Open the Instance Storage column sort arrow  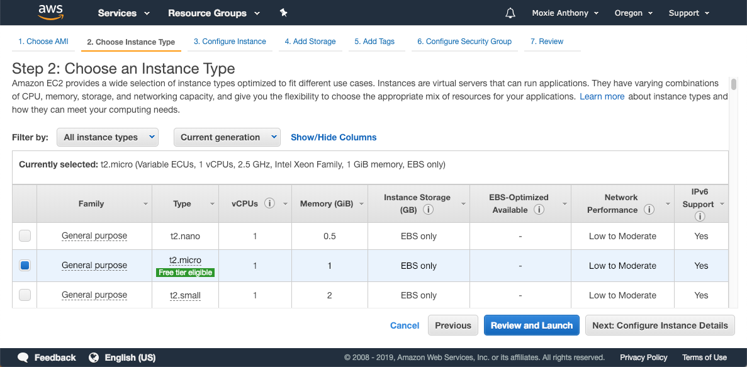tap(463, 204)
